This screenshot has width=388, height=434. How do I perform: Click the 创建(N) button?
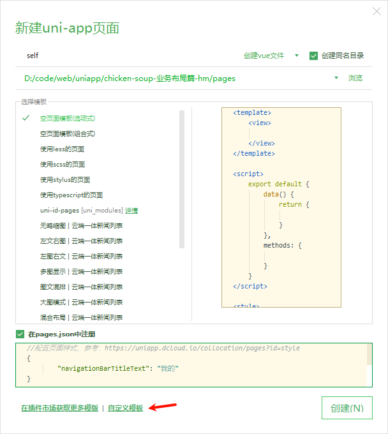pos(347,408)
